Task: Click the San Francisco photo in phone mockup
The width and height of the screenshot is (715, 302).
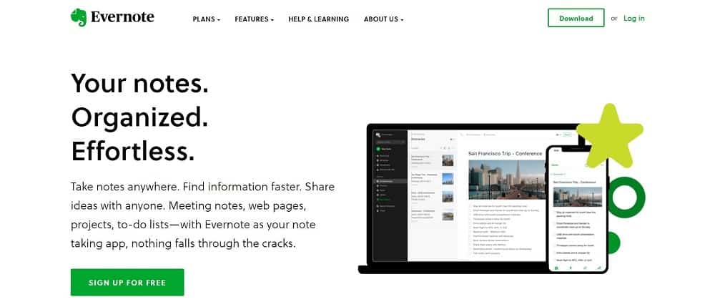Action: (577, 197)
